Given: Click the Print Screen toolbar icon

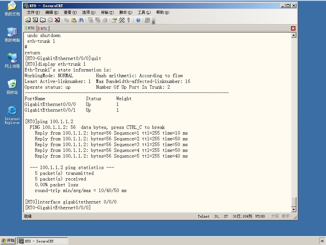Looking at the screenshot, I should pos(90,20).
